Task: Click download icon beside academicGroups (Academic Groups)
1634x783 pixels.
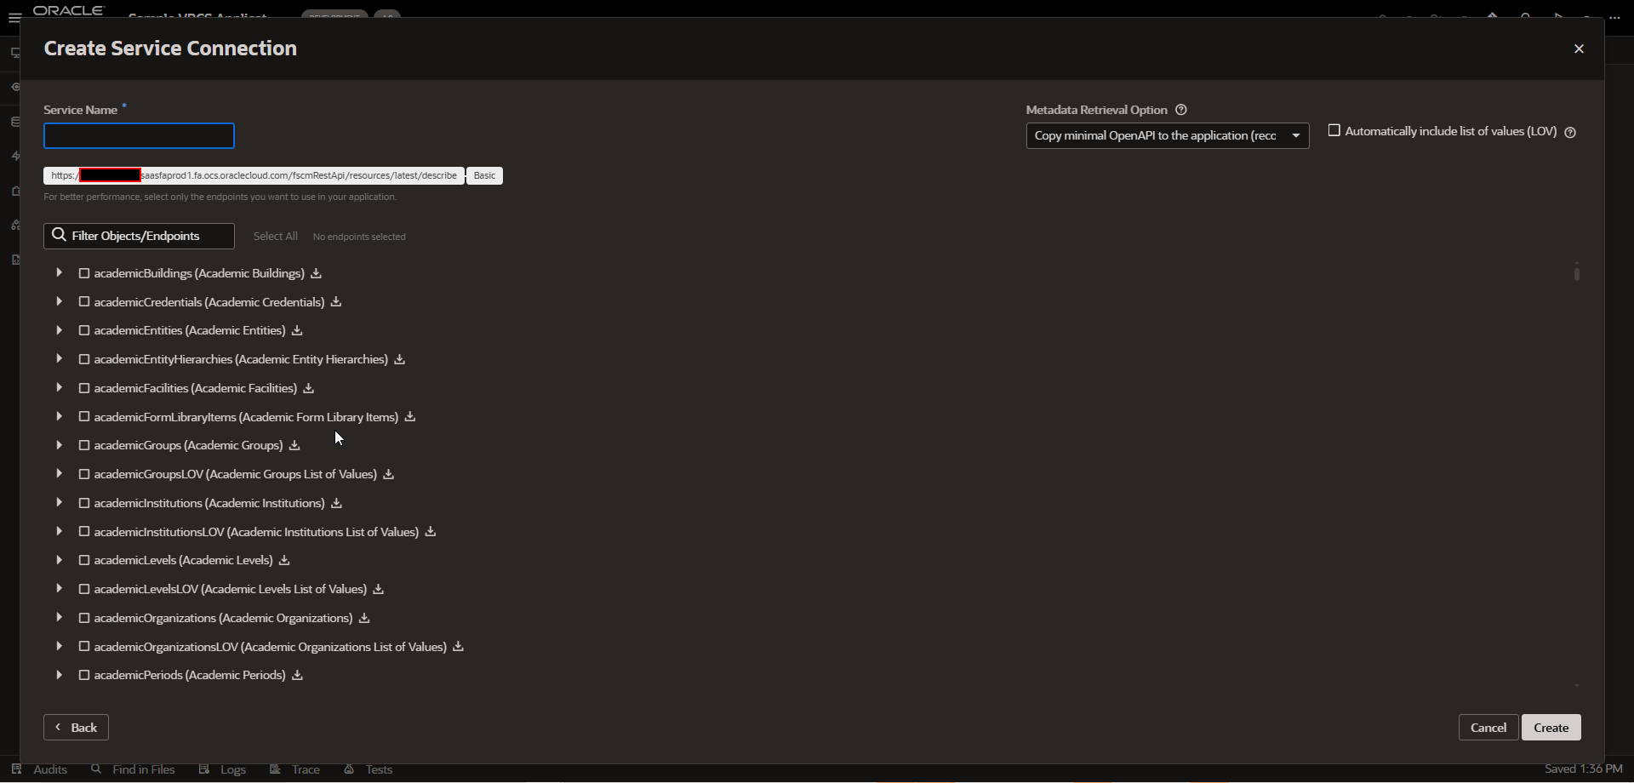Action: coord(294,445)
